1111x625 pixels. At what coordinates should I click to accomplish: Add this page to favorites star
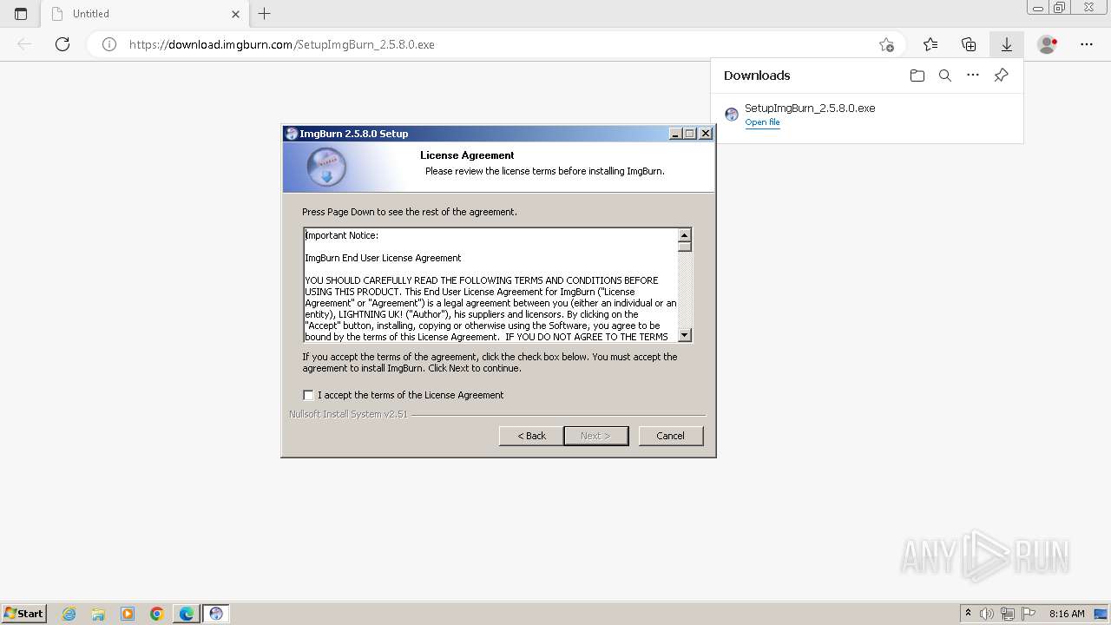click(x=886, y=44)
